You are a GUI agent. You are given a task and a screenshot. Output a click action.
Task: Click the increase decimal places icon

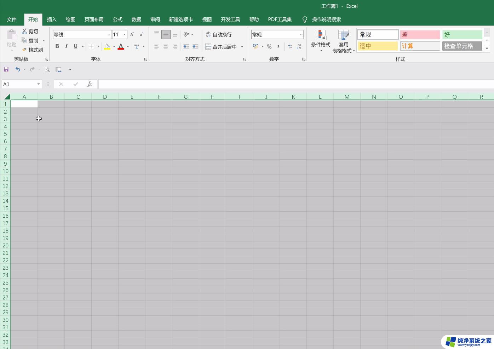pos(290,46)
